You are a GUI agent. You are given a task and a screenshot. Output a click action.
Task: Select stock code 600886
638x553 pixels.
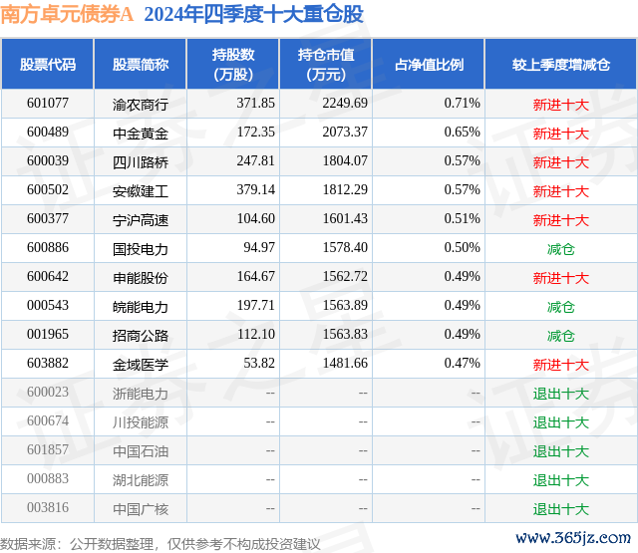click(48, 248)
